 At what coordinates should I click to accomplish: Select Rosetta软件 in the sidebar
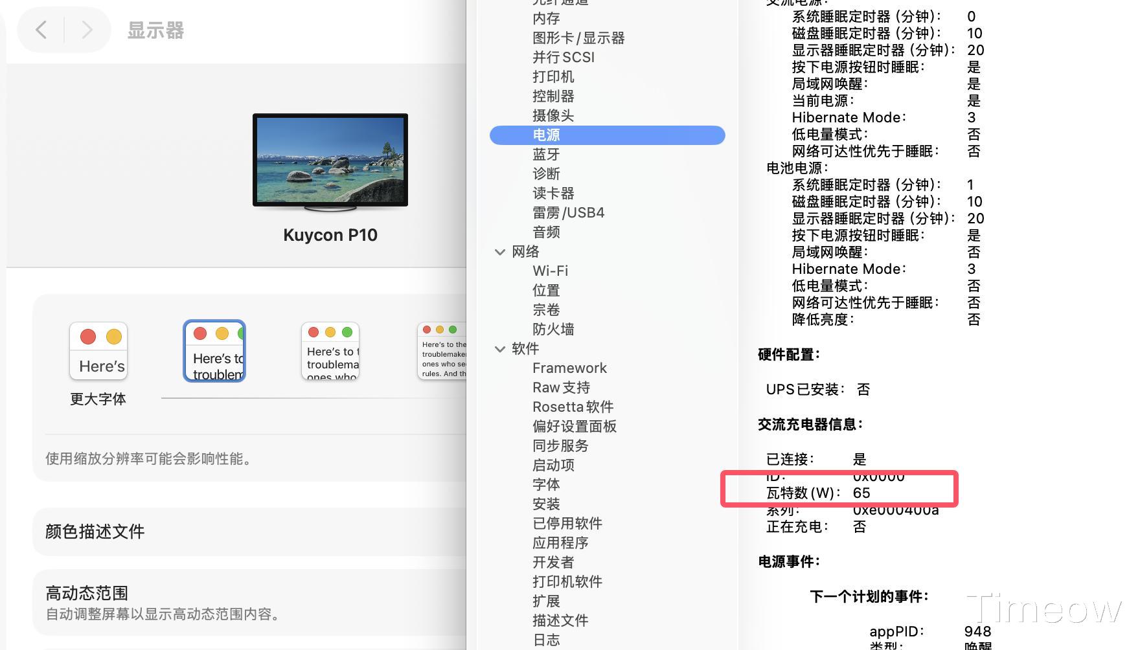(x=573, y=407)
